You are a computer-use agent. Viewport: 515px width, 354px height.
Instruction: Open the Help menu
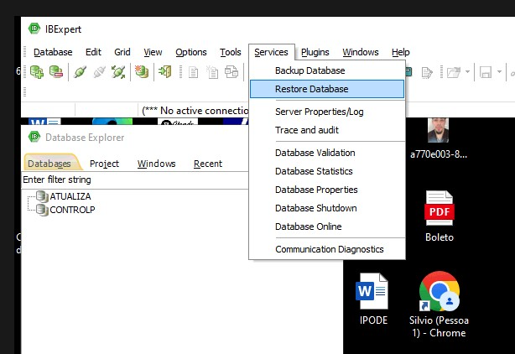click(400, 52)
